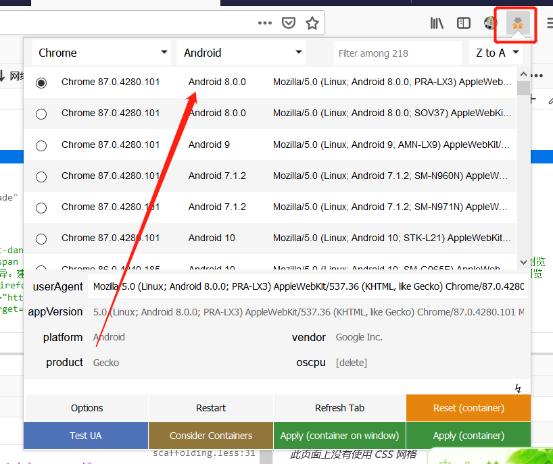Click the userAgent text field
553x464 pixels.
[x=308, y=286]
